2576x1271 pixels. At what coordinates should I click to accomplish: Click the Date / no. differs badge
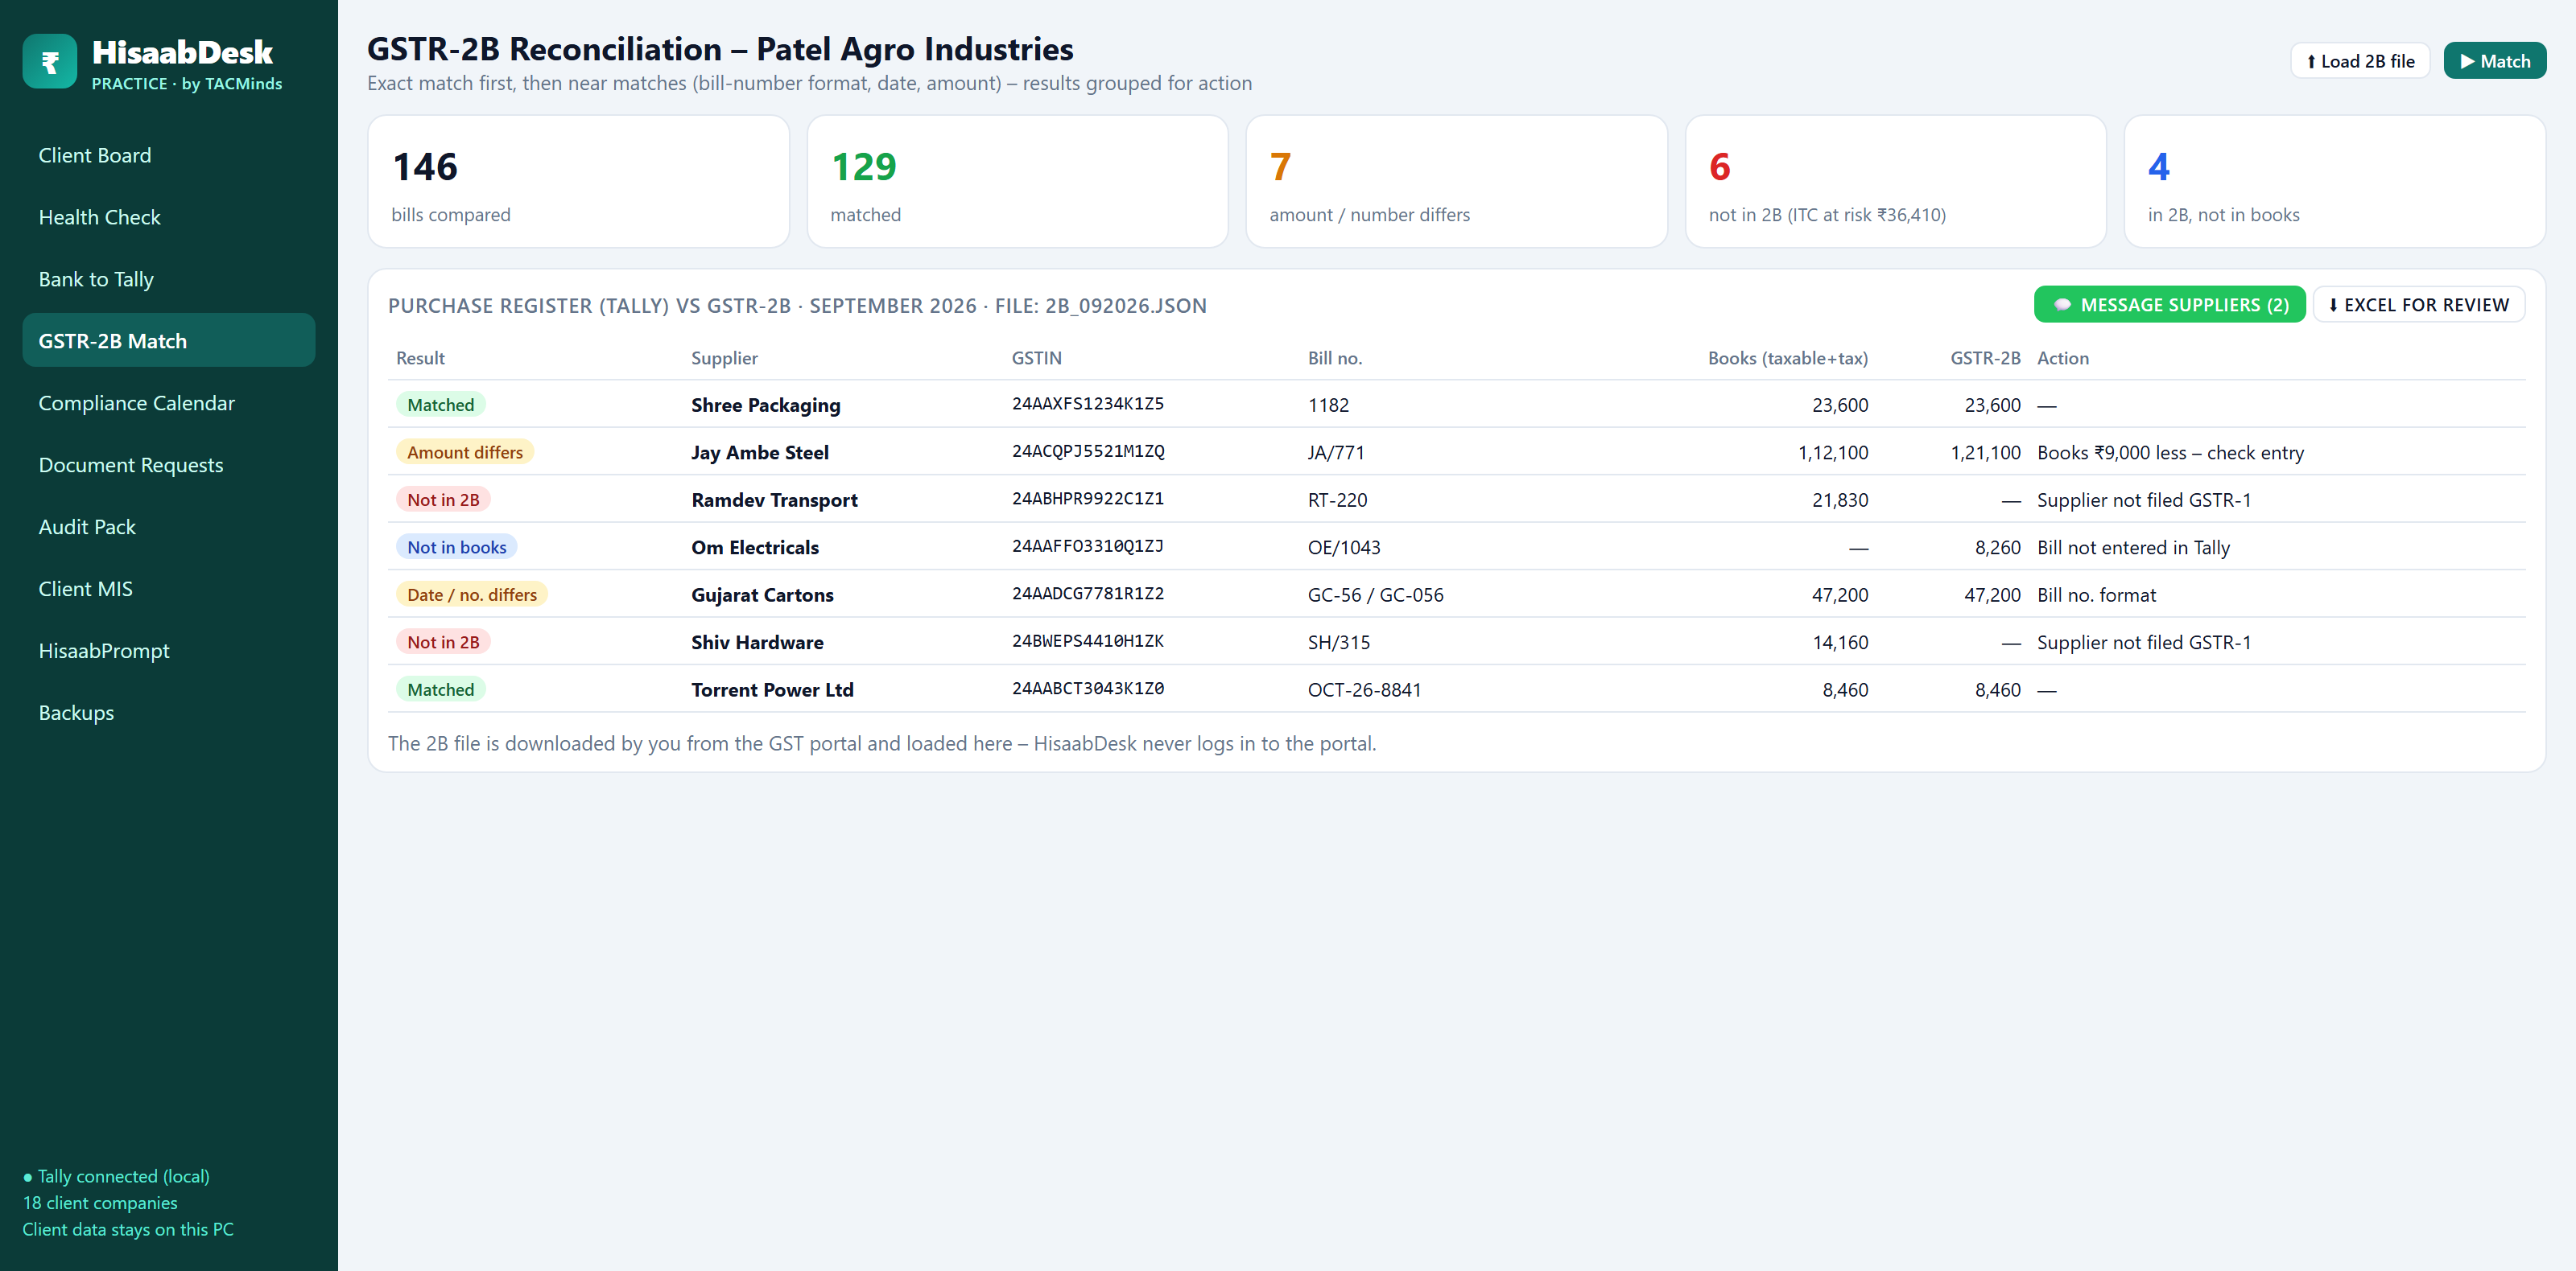click(471, 594)
